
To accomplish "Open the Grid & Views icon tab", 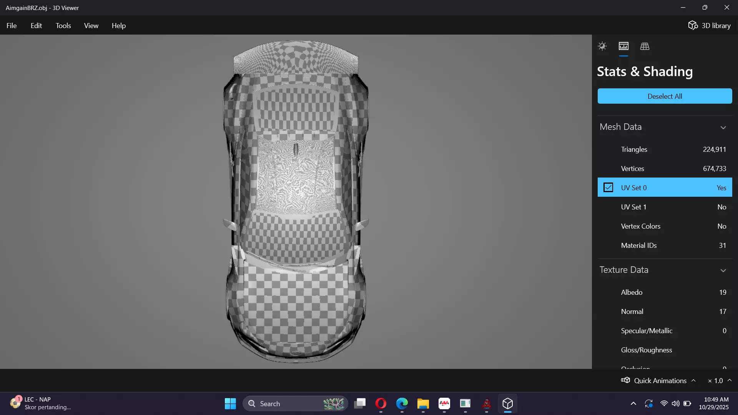I will point(645,46).
